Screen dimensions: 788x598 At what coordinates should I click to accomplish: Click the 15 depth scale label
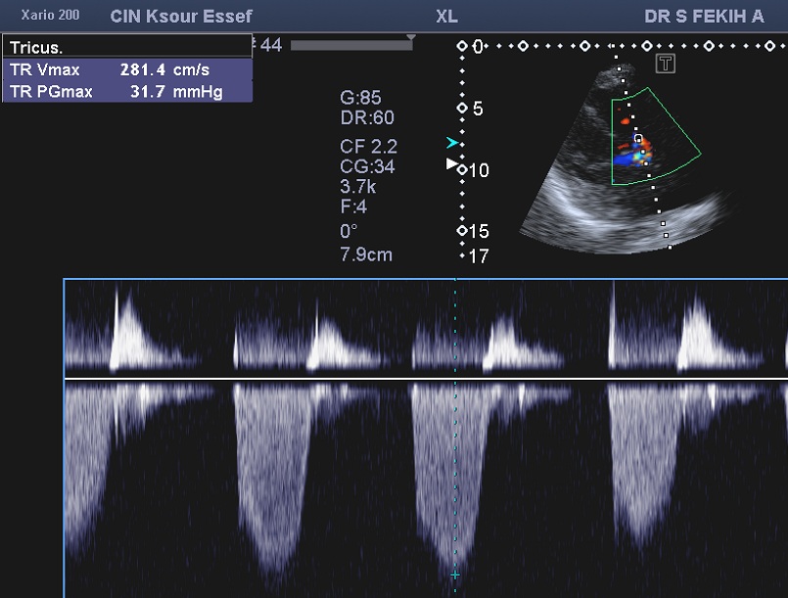click(x=479, y=231)
